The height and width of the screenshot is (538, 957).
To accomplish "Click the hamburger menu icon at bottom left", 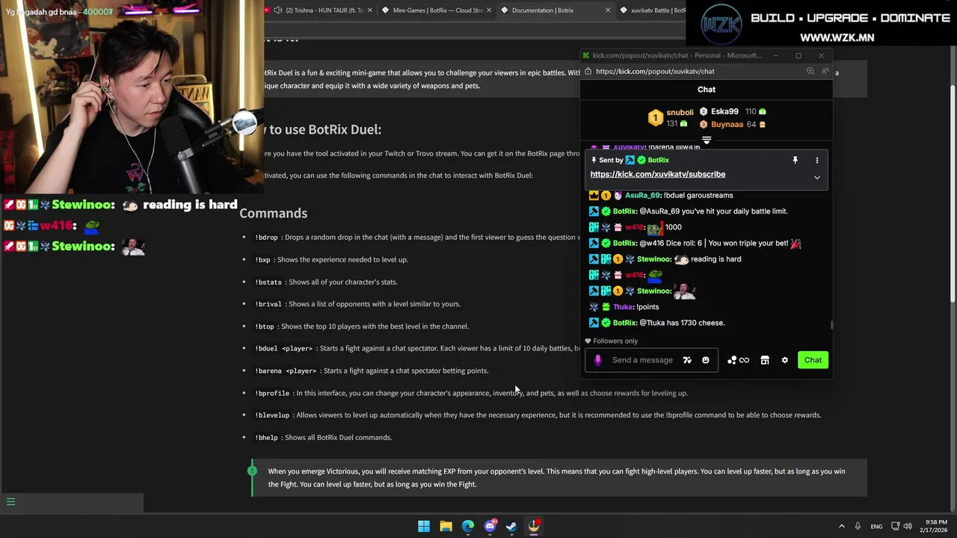I will 10,502.
